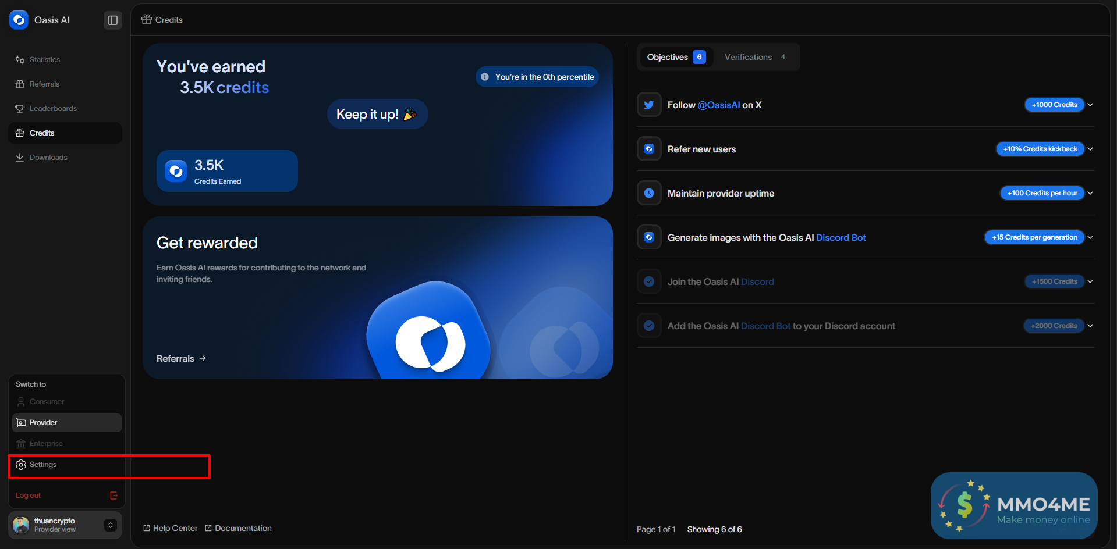Image resolution: width=1117 pixels, height=549 pixels.
Task: Click the Generate images objective icon
Action: (649, 237)
